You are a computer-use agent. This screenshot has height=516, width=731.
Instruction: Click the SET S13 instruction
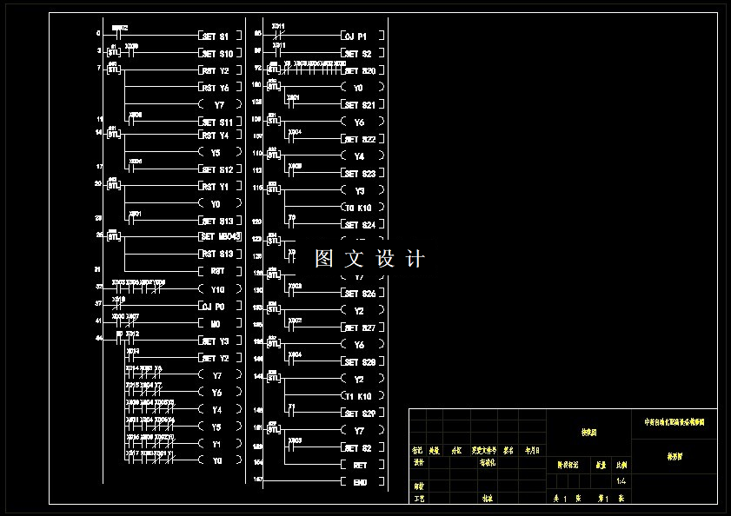pos(220,221)
